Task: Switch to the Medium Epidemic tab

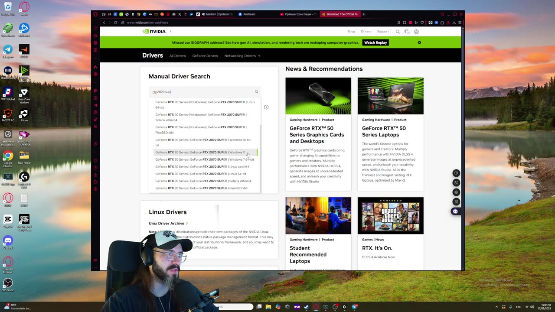Action: pyautogui.click(x=215, y=14)
